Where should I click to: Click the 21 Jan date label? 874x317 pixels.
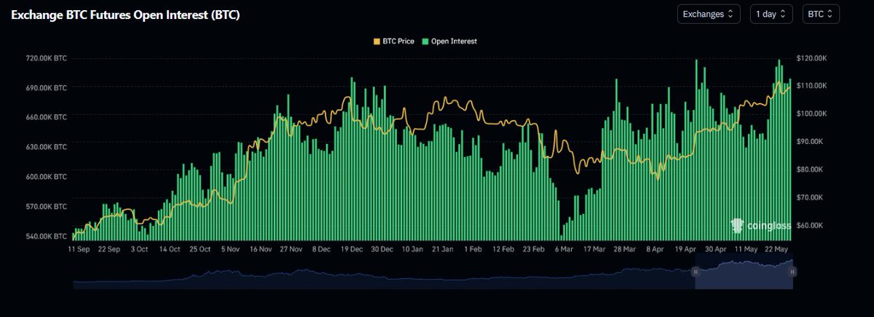[x=442, y=249]
